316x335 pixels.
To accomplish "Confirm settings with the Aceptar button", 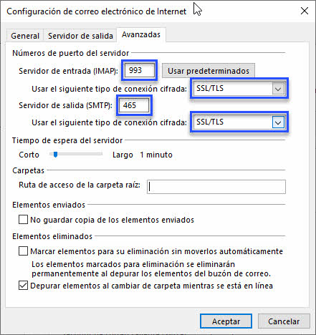I will [x=226, y=321].
